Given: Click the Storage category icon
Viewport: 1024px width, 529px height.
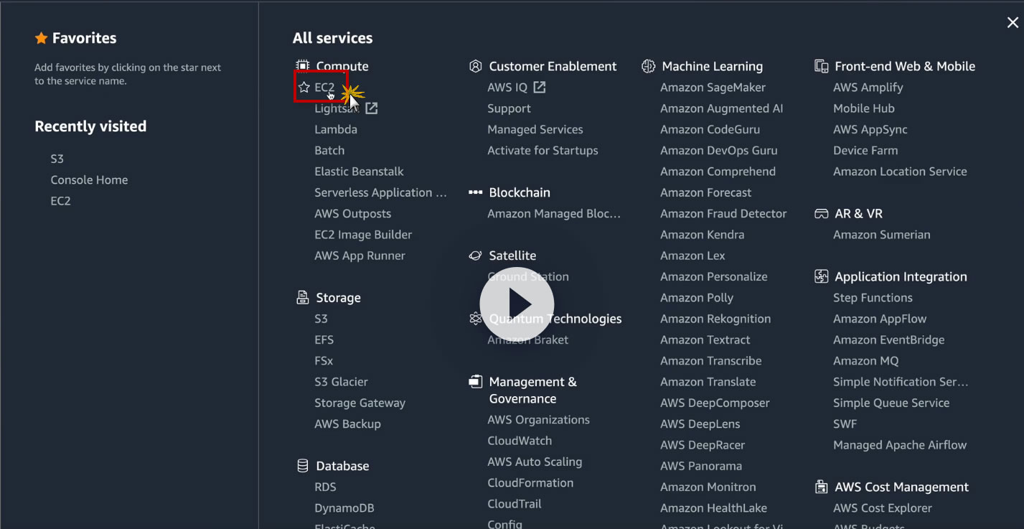Looking at the screenshot, I should click(303, 297).
